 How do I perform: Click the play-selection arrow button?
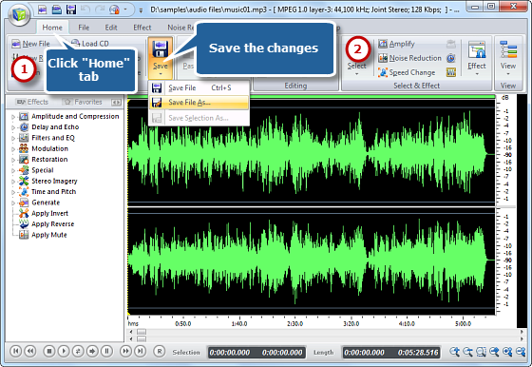(92, 351)
